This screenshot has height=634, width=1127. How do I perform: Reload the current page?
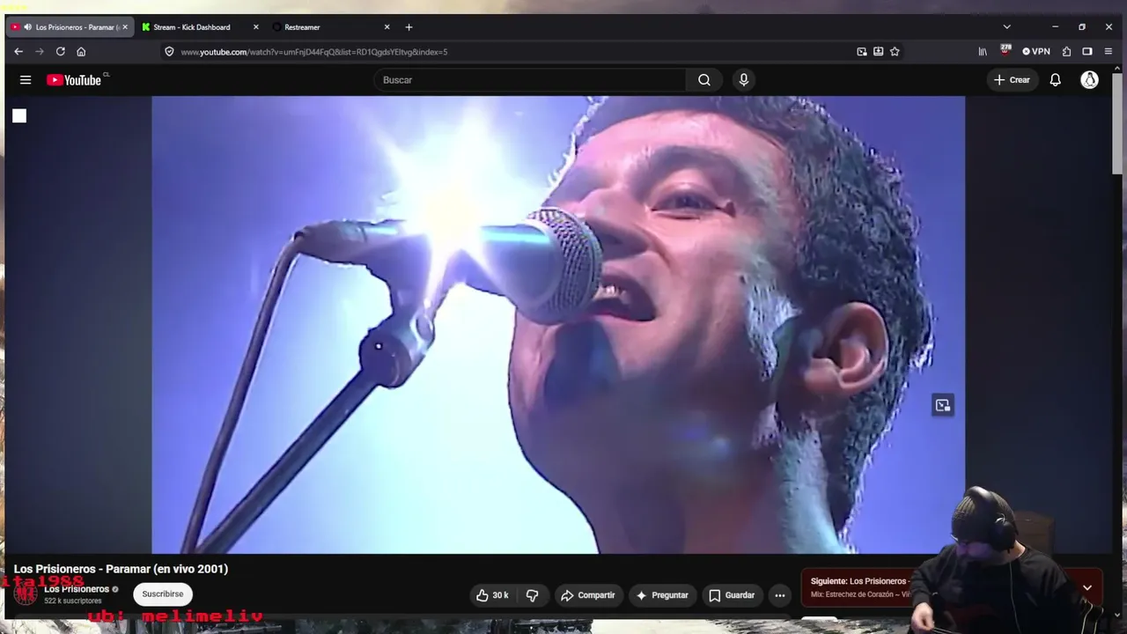coord(61,52)
